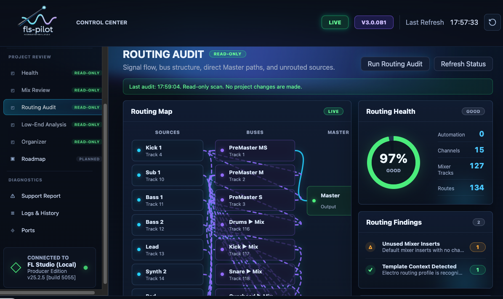
Task: Click the purple dot on PreMaster MS bus
Action: (222, 150)
